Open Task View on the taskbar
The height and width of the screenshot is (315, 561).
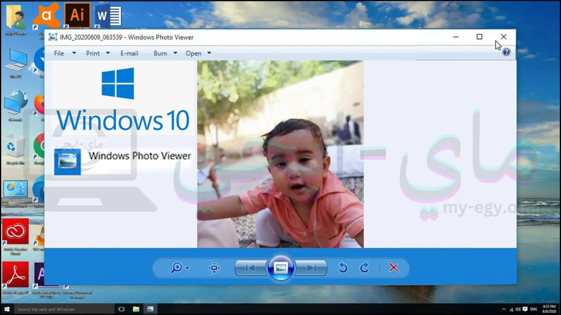pos(122,309)
